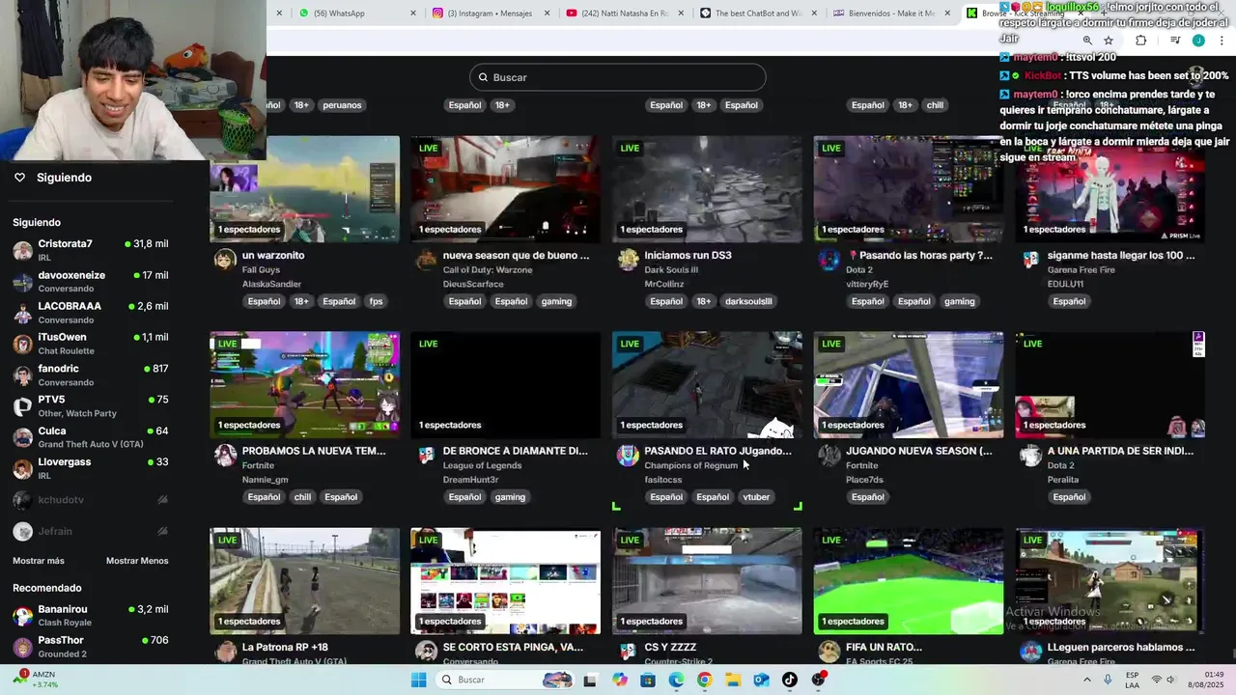The width and height of the screenshot is (1236, 695).
Task: Open the media controls icon in browser toolbar
Action: coord(1174,41)
